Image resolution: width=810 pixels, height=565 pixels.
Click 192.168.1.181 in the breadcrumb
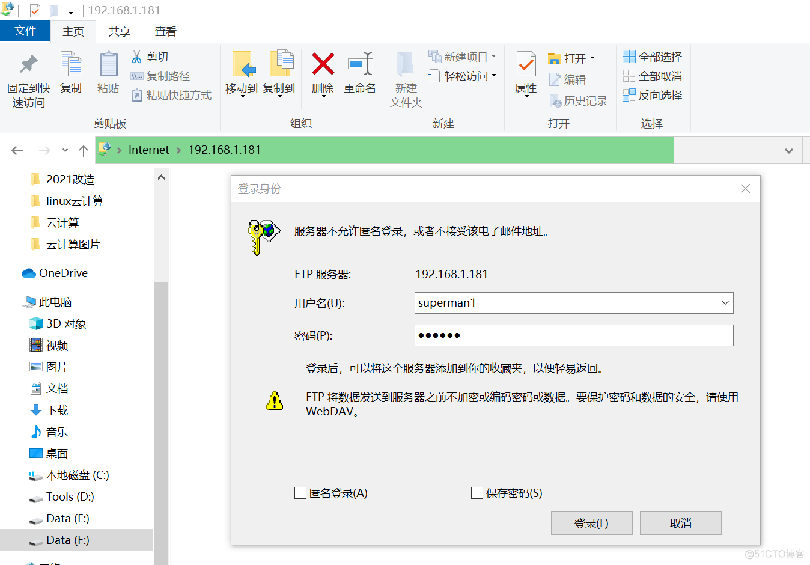tap(225, 150)
